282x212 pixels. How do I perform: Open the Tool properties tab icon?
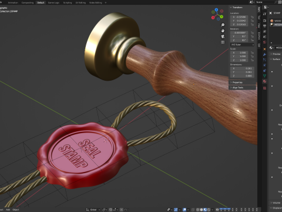[x=264, y=14]
